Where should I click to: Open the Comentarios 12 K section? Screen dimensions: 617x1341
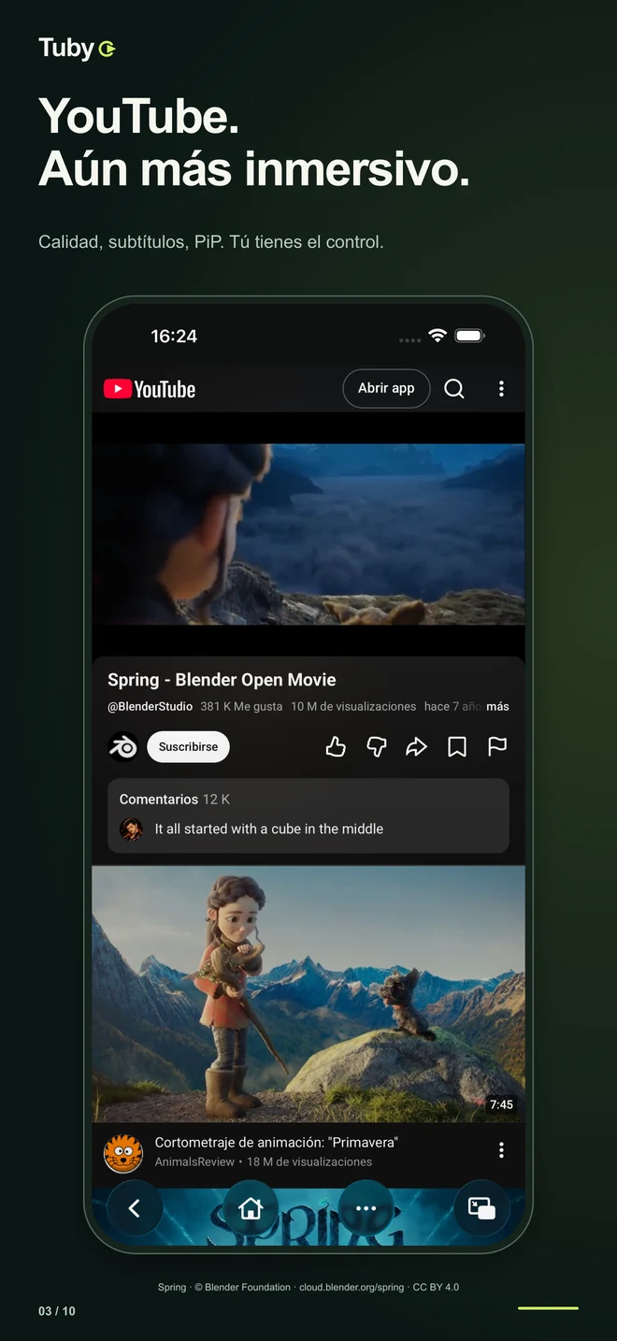tap(308, 815)
